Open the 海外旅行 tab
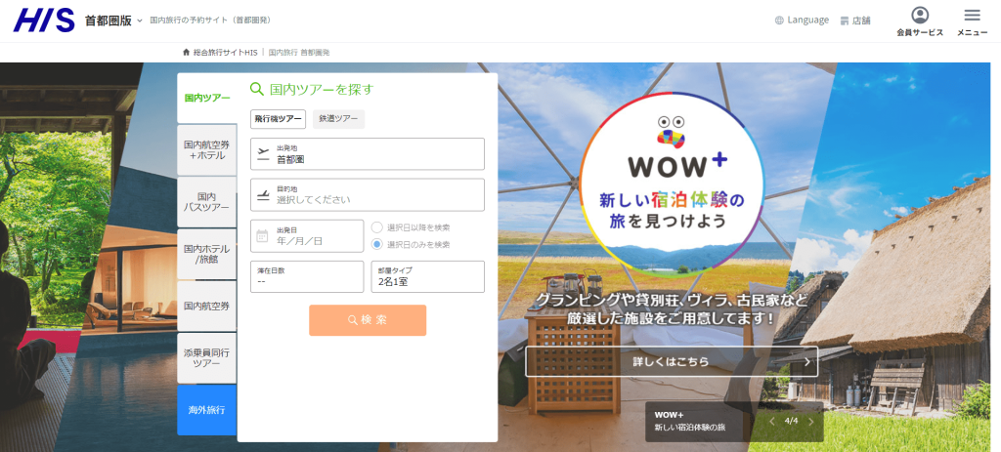1001x452 pixels. coord(207,410)
